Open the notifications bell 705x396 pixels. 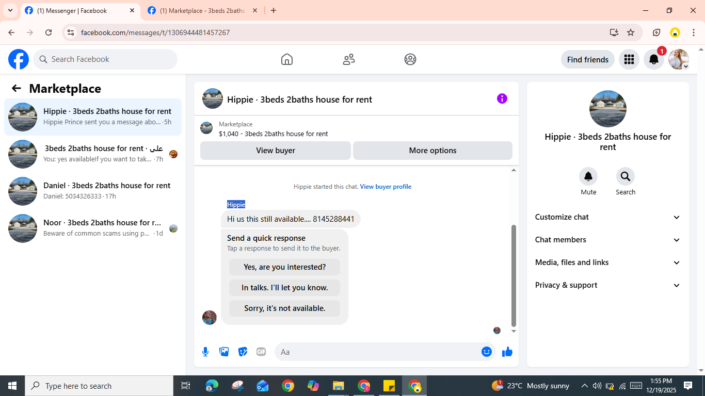[654, 59]
